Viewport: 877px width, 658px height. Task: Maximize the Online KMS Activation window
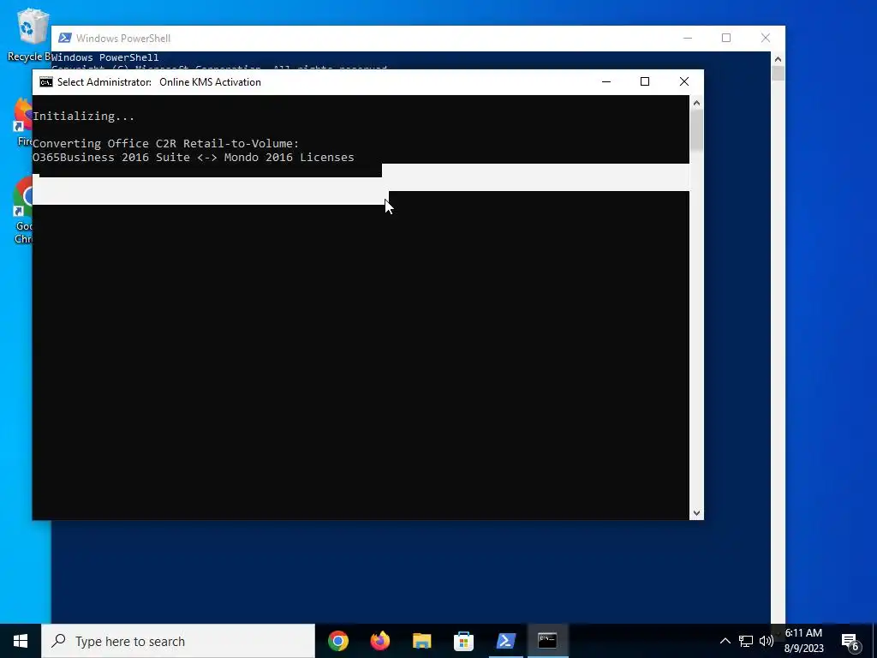coord(645,81)
